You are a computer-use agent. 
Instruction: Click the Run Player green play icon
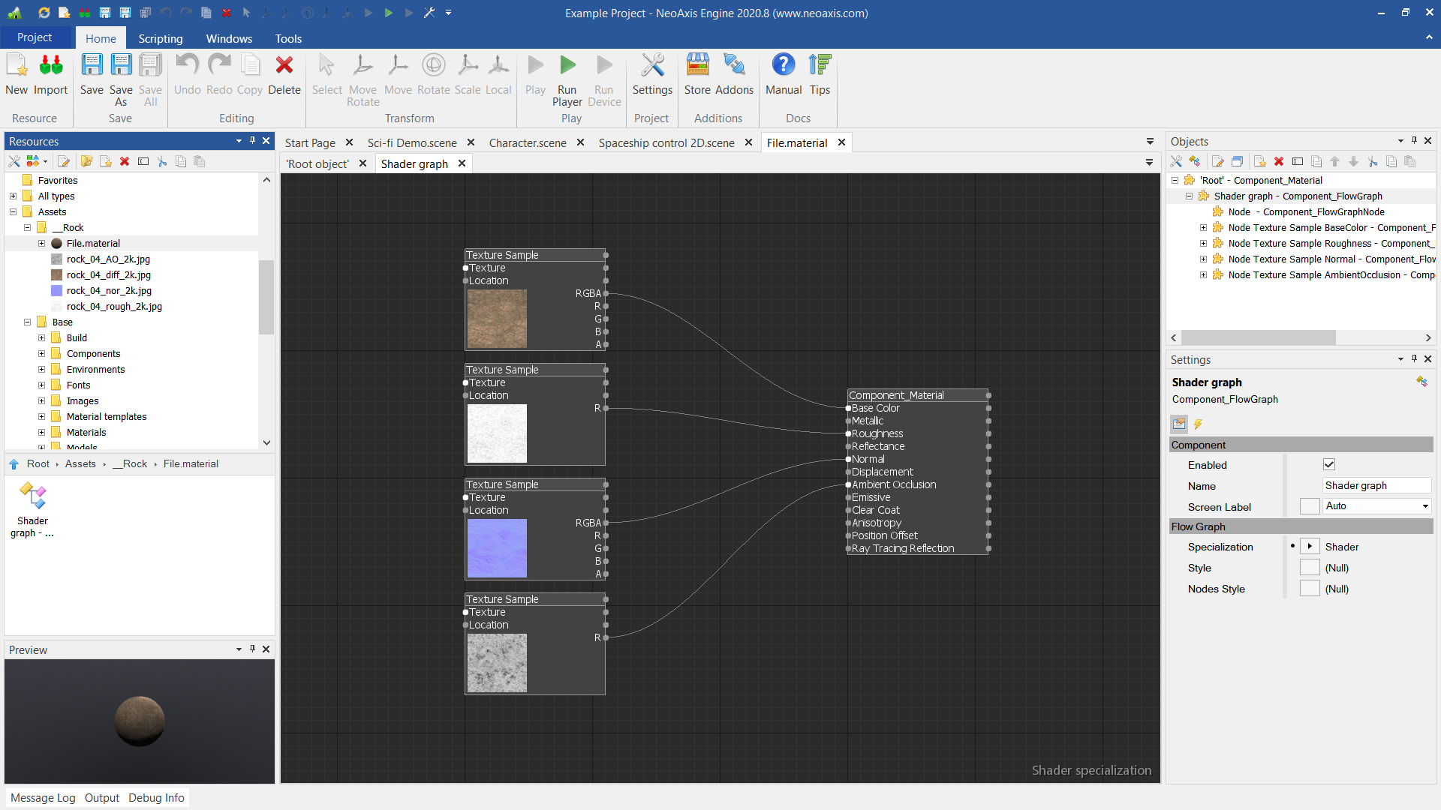coord(567,66)
